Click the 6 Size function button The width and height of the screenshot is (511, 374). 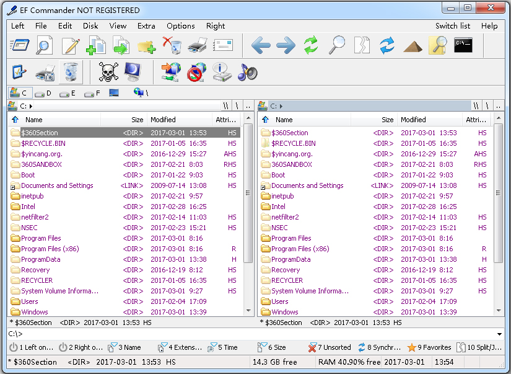pos(271,347)
